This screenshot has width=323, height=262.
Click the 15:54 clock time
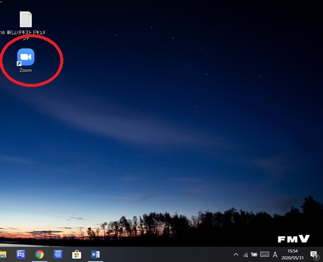tap(292, 251)
